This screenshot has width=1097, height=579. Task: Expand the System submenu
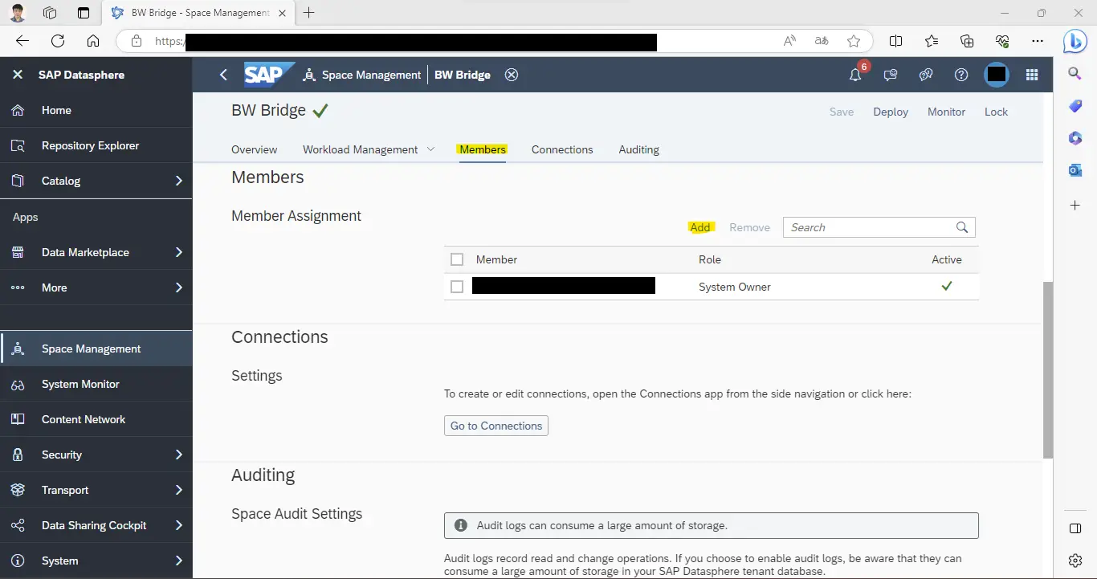tap(178, 561)
